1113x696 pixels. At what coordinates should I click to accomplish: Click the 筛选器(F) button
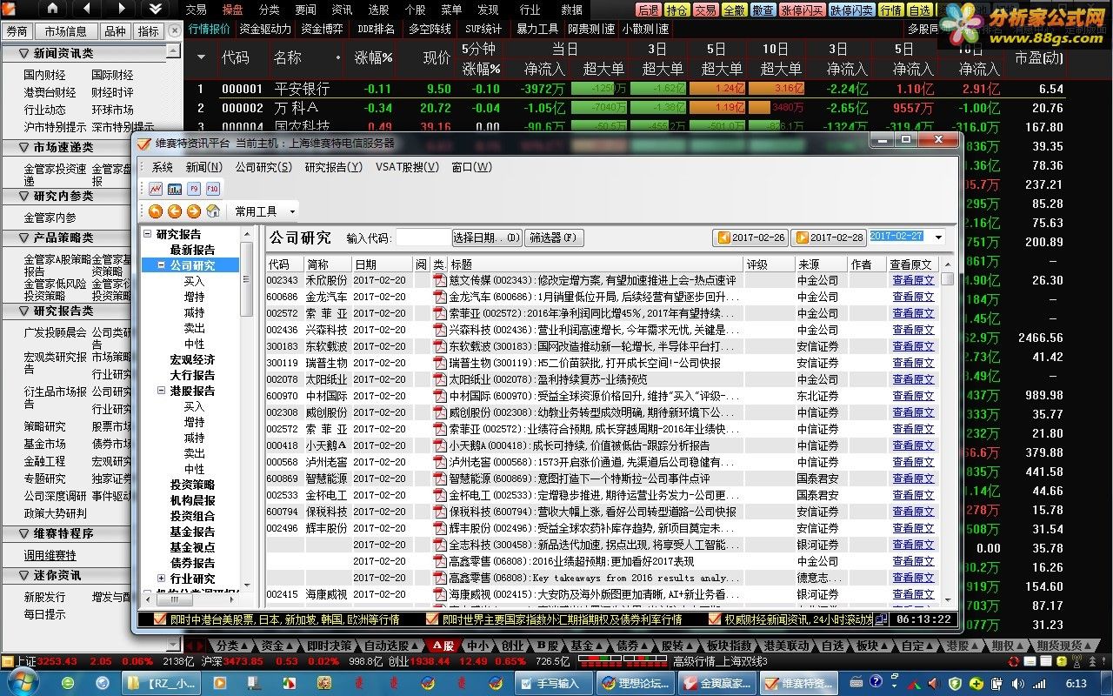[554, 238]
